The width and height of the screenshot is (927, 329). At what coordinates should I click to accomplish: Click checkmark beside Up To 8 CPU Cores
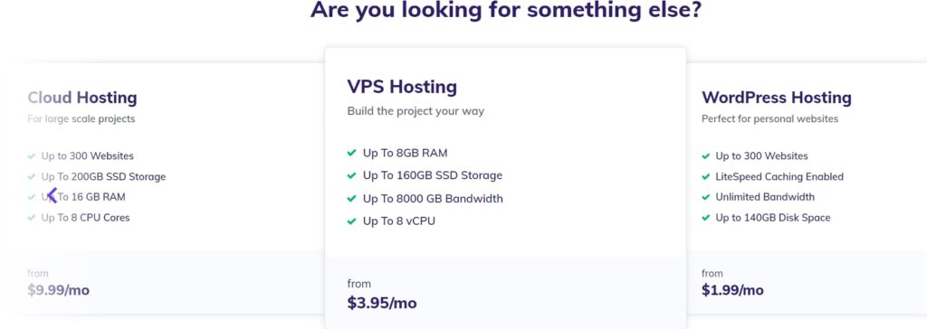click(x=32, y=218)
